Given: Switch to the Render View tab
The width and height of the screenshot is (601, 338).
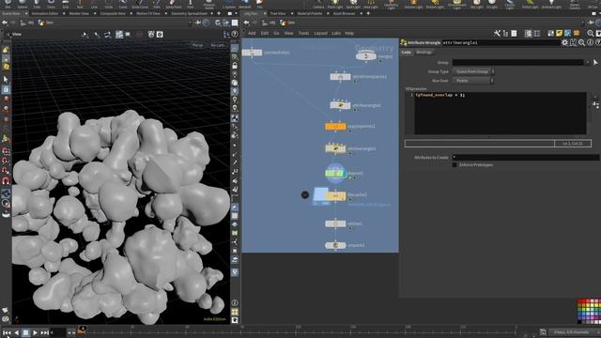Looking at the screenshot, I should coord(79,13).
